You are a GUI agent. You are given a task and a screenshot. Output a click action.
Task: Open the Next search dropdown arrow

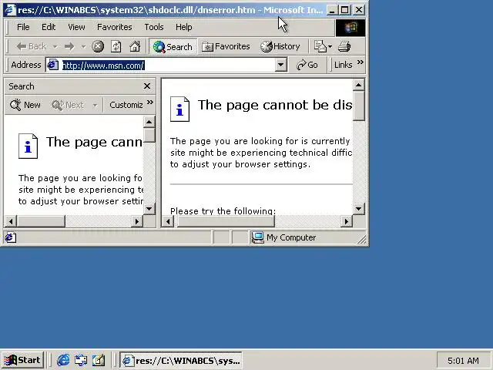pyautogui.click(x=95, y=105)
